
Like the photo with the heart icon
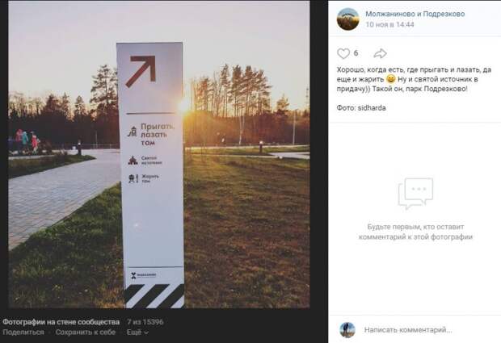(343, 53)
